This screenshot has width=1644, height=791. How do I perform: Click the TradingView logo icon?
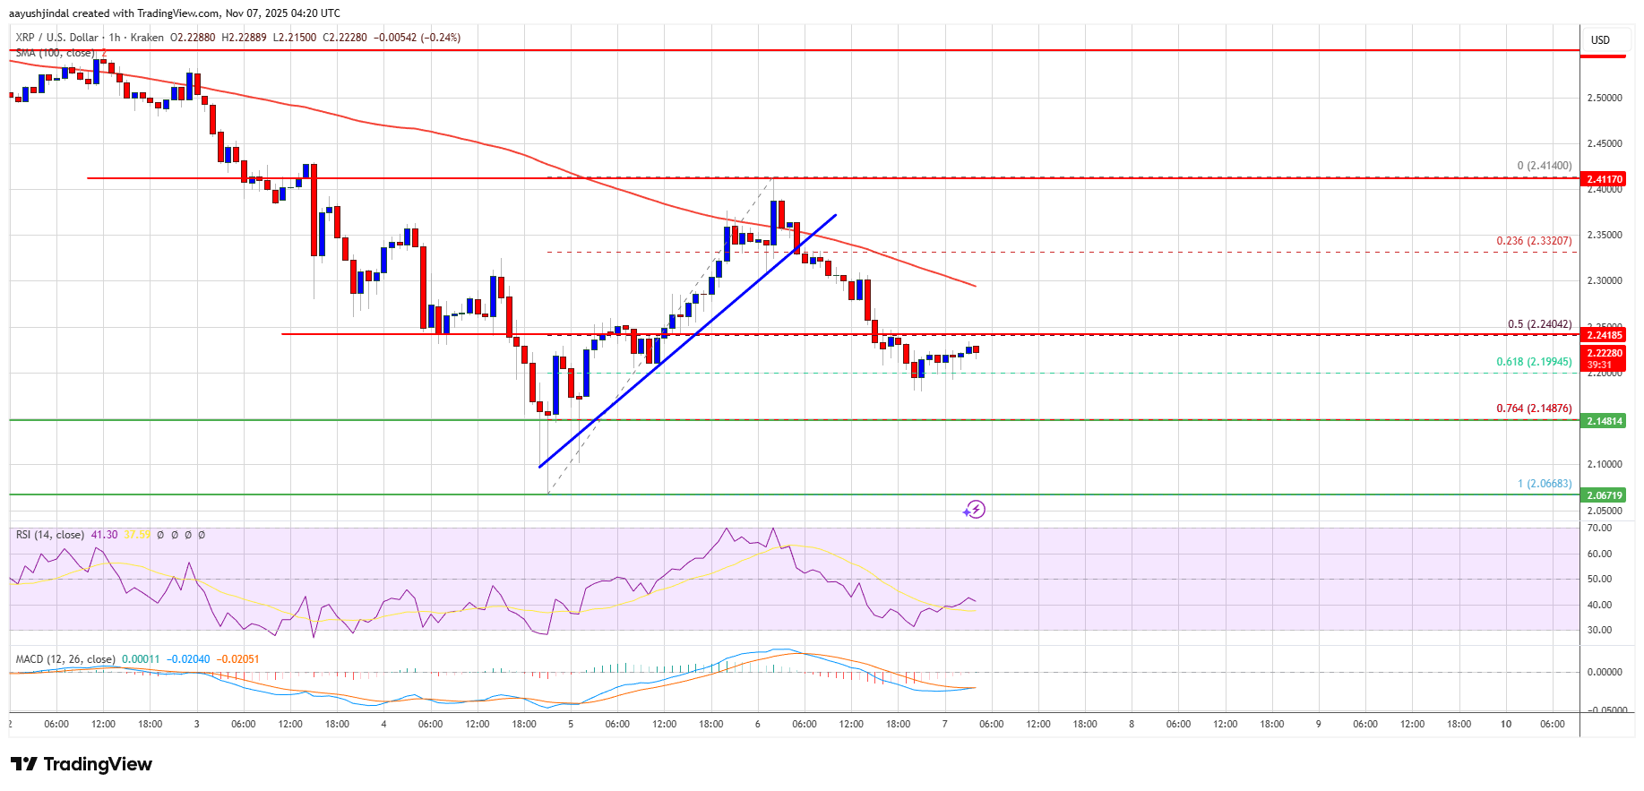pos(24,764)
